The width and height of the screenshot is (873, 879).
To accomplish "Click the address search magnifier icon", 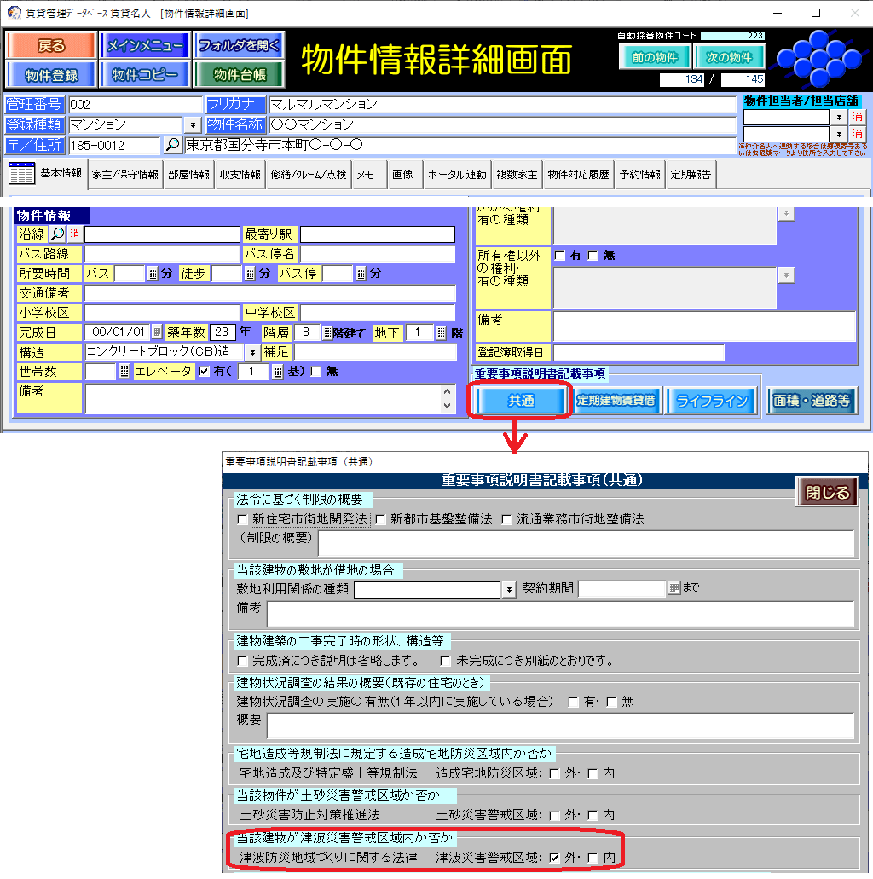I will click(172, 145).
